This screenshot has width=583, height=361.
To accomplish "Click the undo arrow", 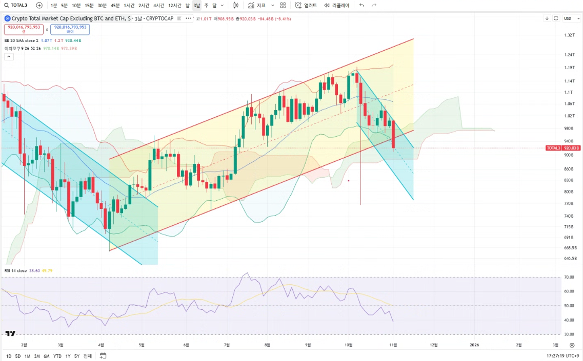I will click(362, 5).
